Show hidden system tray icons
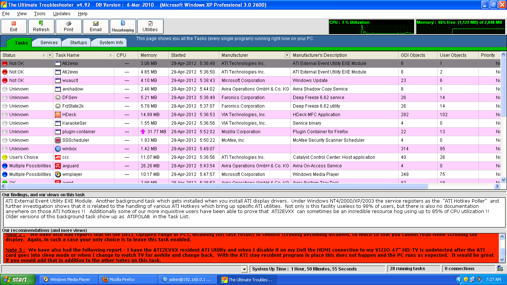The width and height of the screenshot is (507, 285). (x=459, y=279)
